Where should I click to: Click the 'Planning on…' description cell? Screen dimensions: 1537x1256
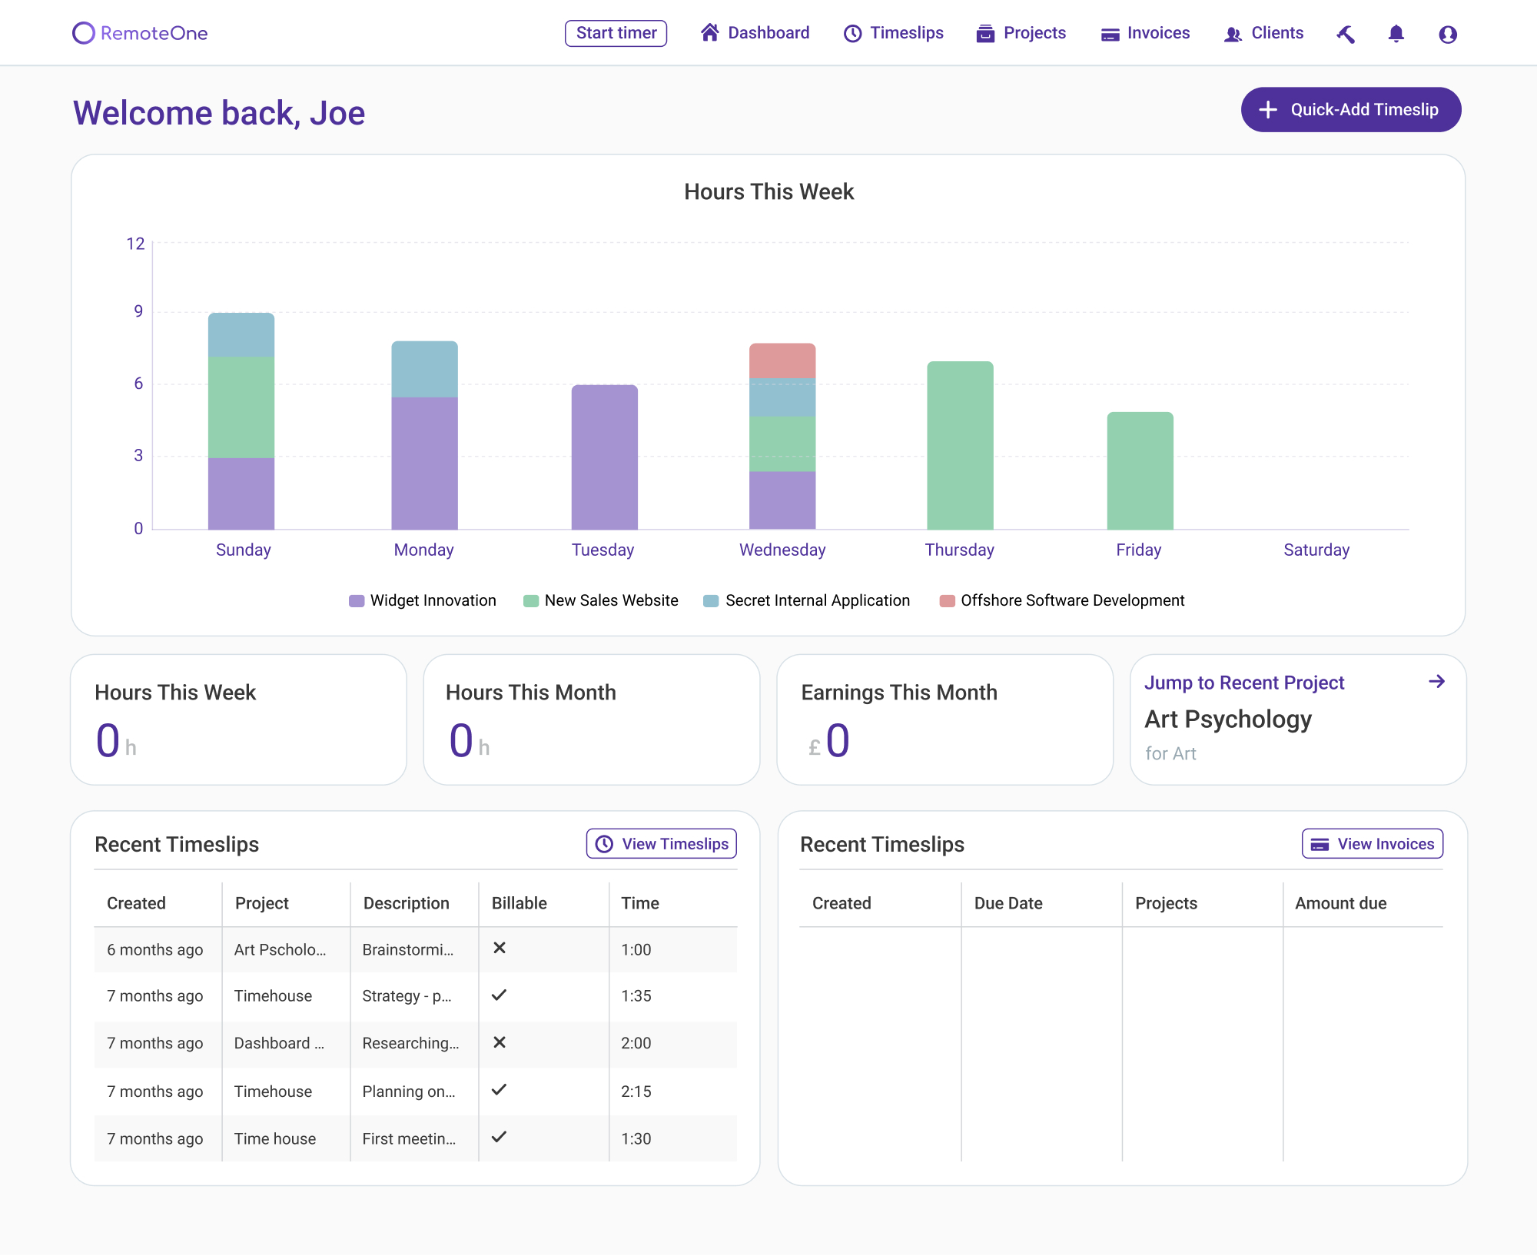[408, 1092]
